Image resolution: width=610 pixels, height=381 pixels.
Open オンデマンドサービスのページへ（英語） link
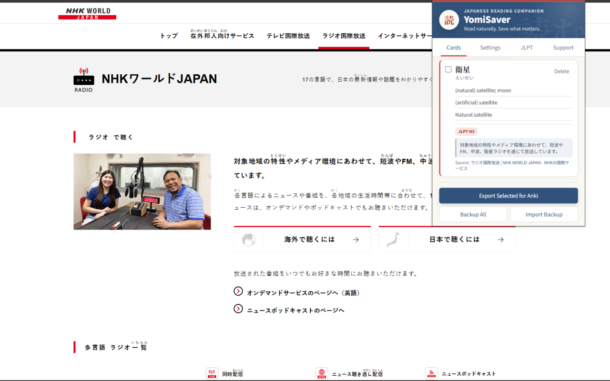(304, 293)
